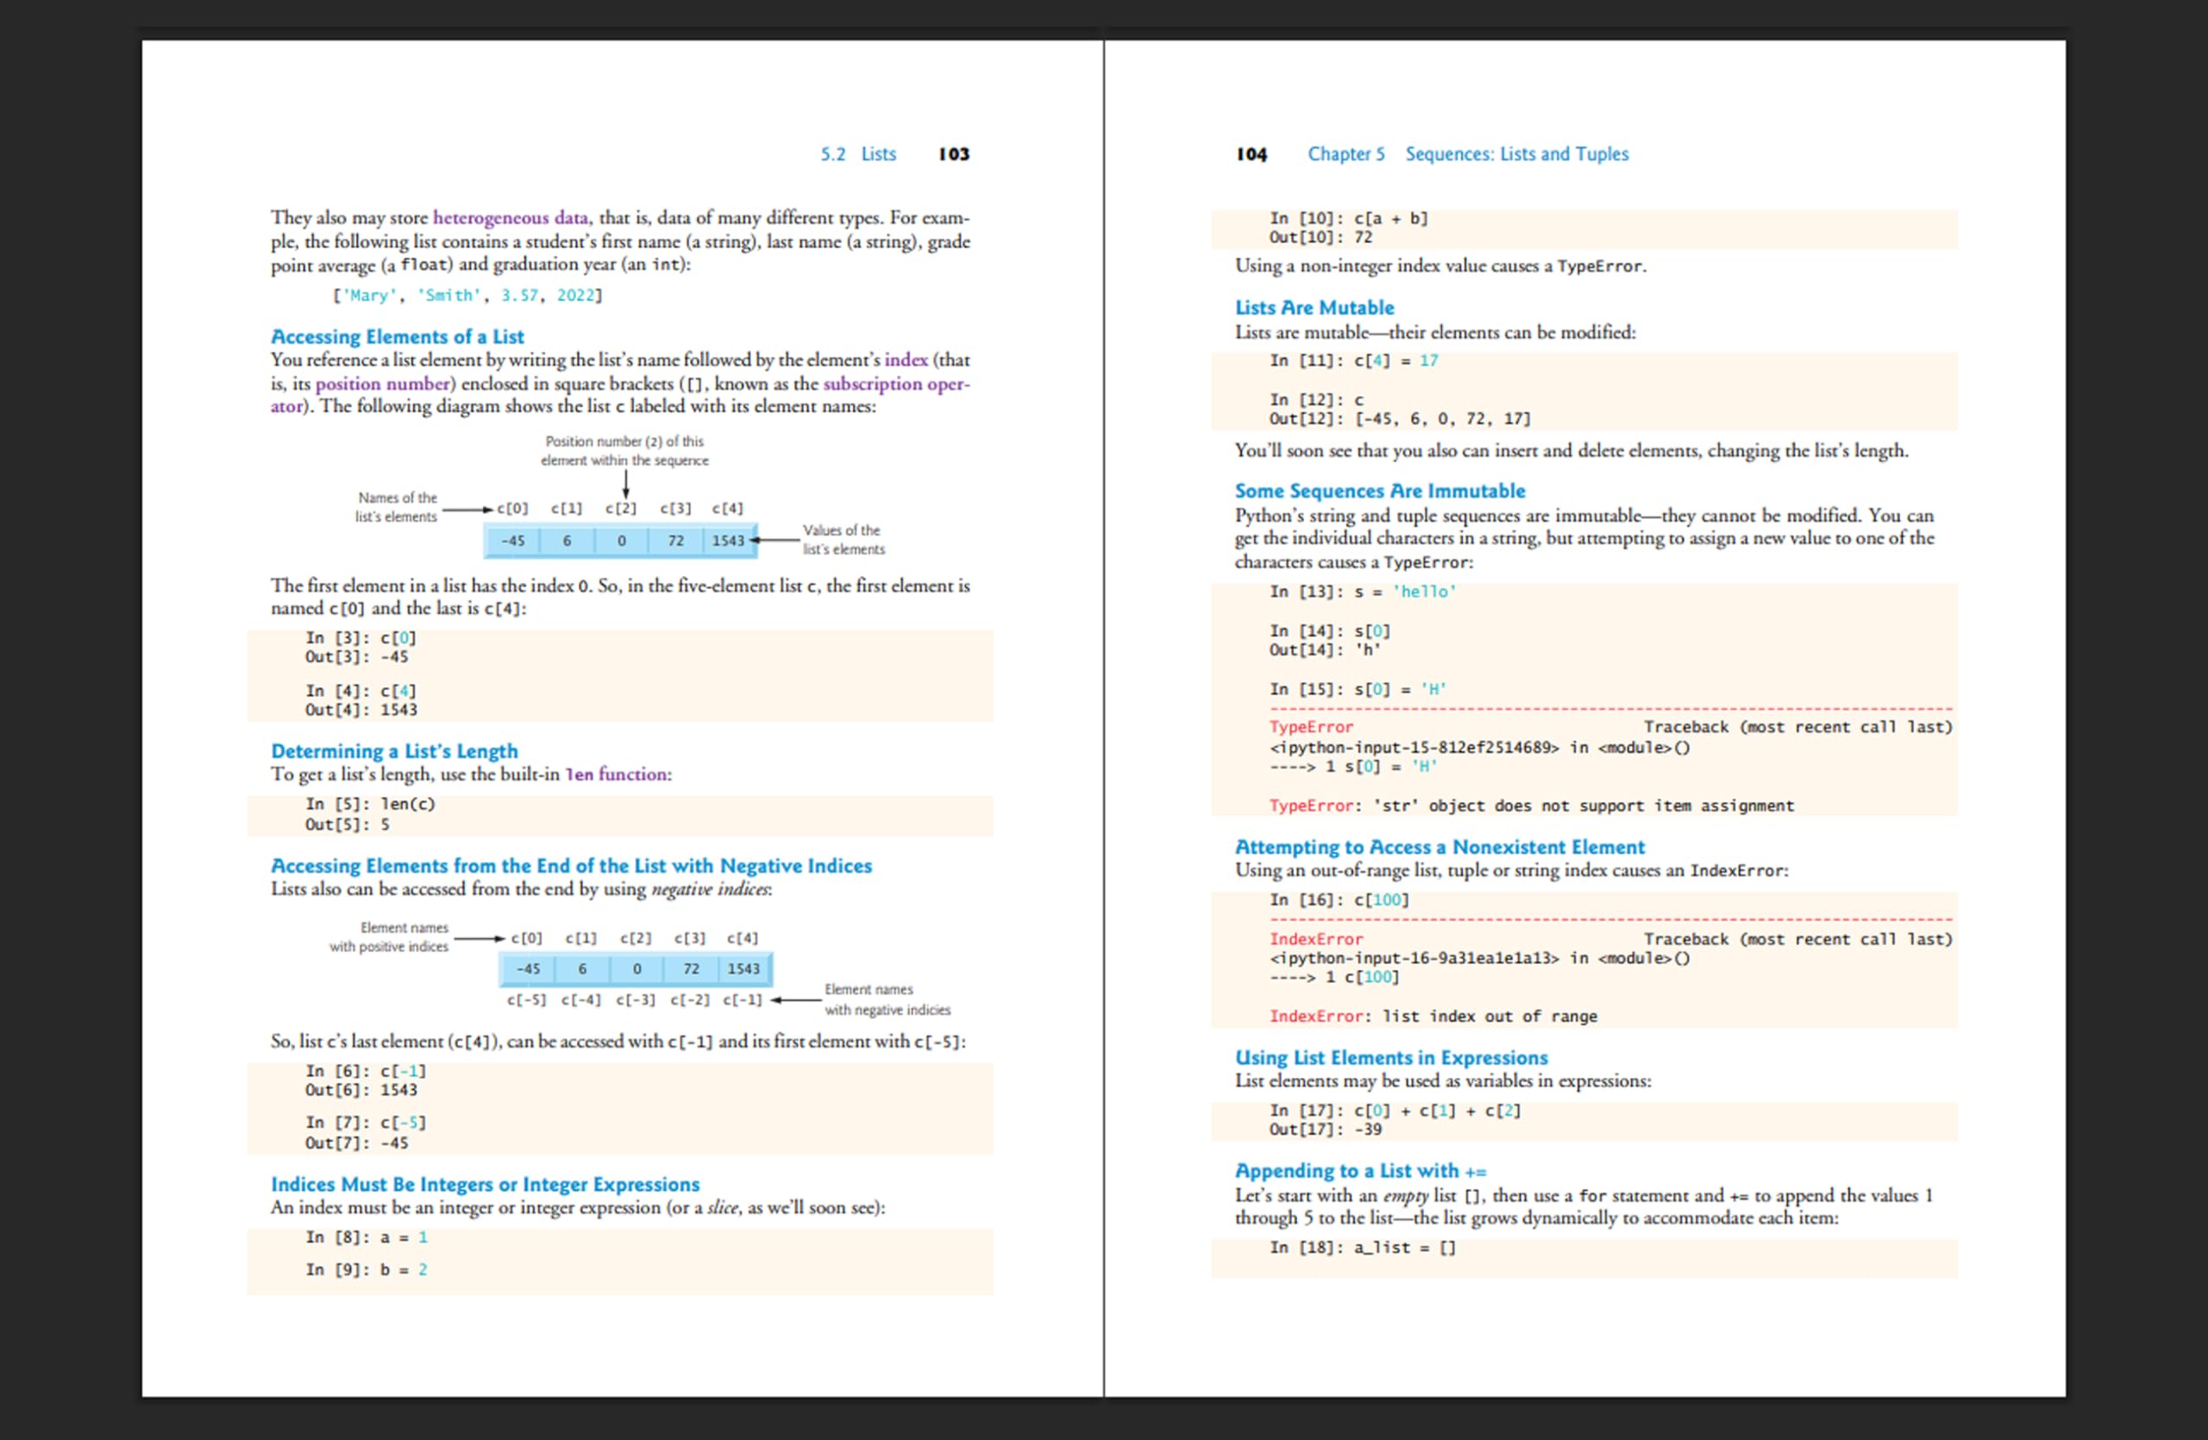Click 'Chapter 5' in the page header
Image resolution: width=2208 pixels, height=1440 pixels.
1346,154
